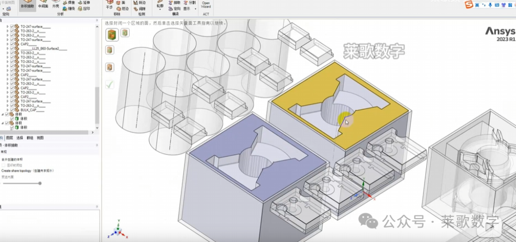Toggle the 压印封闭边 checkbox in options
Image resolution: width=516 pixels, height=242 pixels.
pos(3,165)
